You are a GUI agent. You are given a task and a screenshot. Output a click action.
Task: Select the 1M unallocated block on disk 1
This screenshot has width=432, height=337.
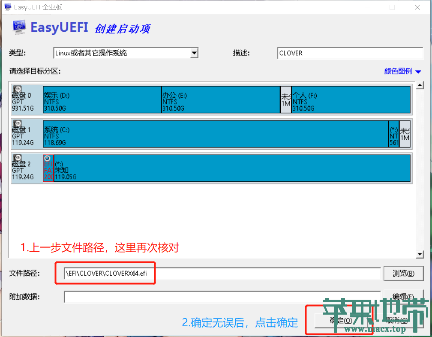click(x=405, y=134)
